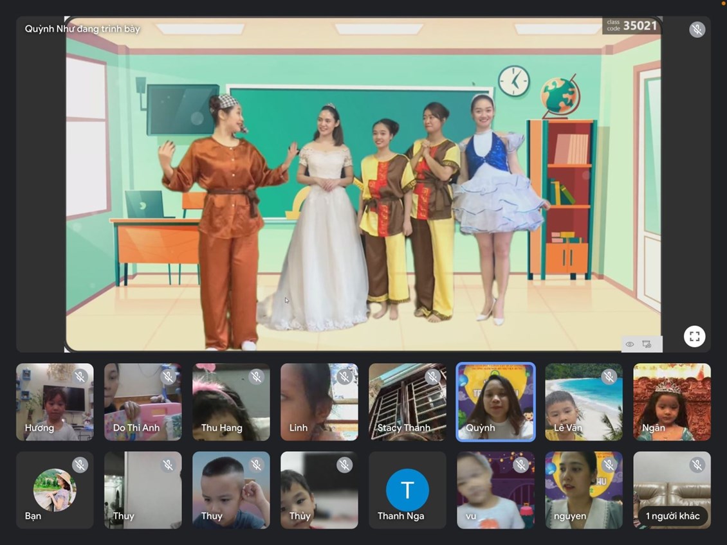The image size is (727, 545).
Task: Click the screen icon beside the eye icon
Action: tap(647, 344)
